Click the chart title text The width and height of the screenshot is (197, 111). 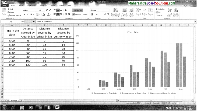click(133, 32)
